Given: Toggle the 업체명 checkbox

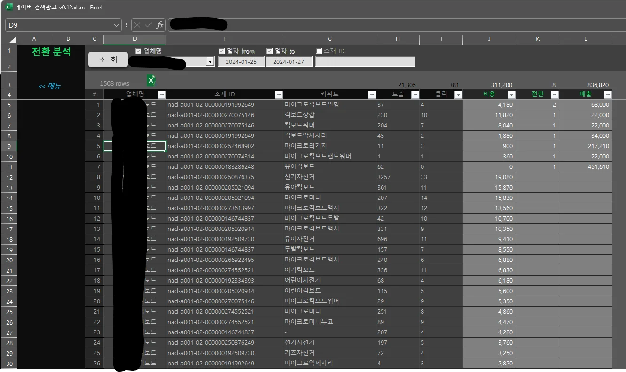Looking at the screenshot, I should 139,51.
